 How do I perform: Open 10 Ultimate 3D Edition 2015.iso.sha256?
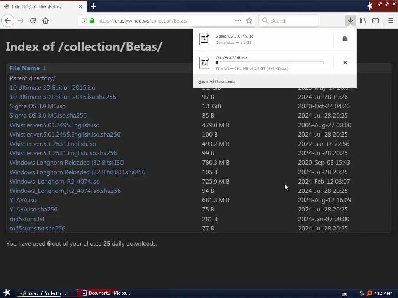[63, 97]
